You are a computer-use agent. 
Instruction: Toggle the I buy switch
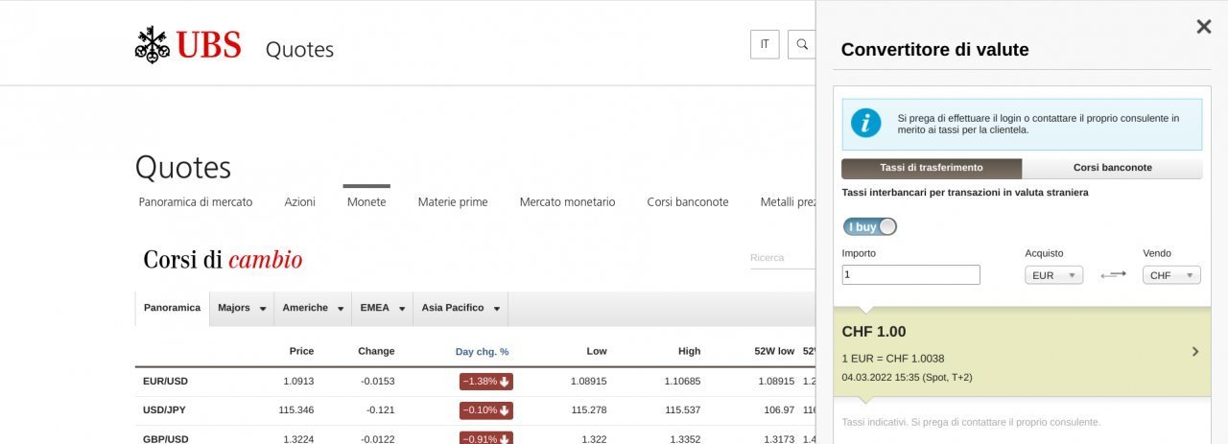pos(870,226)
